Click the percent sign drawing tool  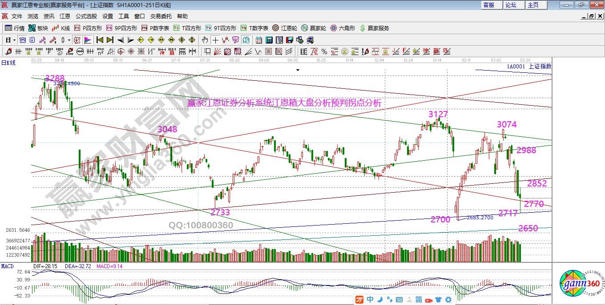324,51
